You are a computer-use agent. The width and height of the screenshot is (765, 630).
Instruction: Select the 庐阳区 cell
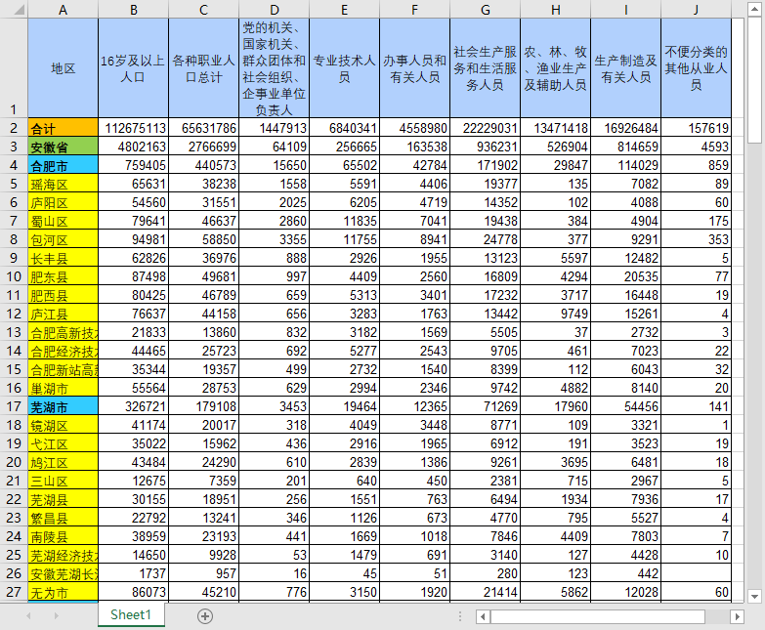tap(63, 202)
